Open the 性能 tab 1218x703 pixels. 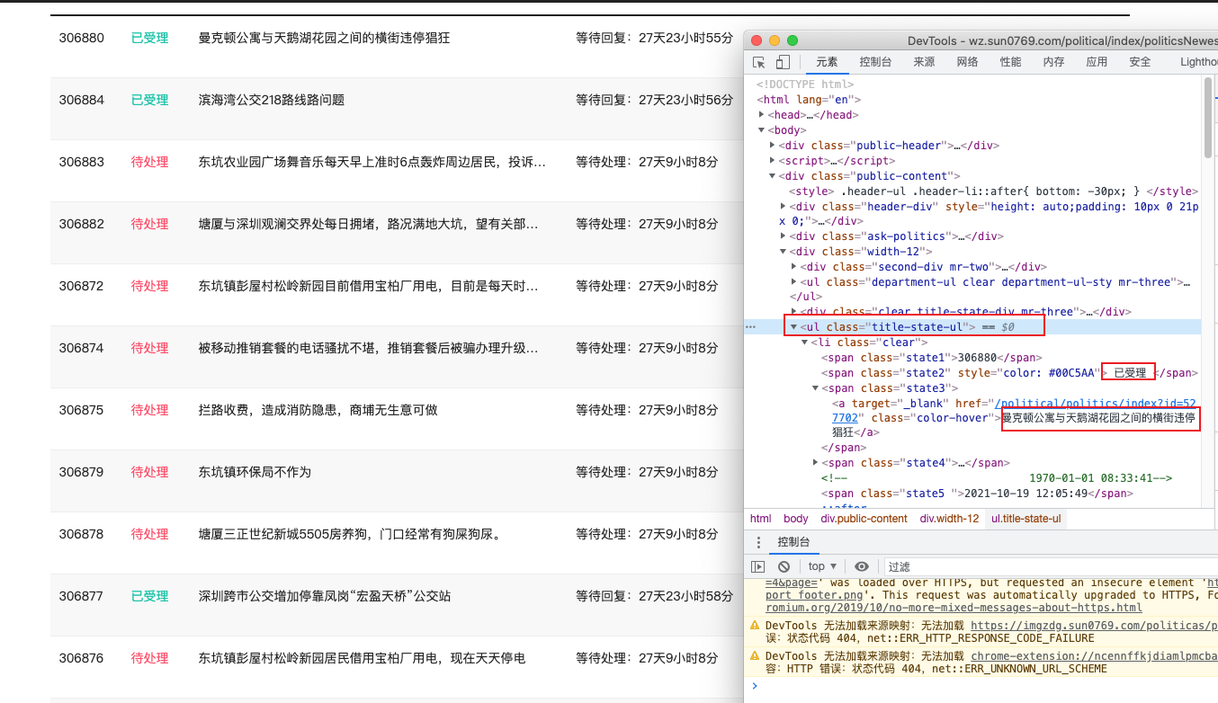point(1010,62)
